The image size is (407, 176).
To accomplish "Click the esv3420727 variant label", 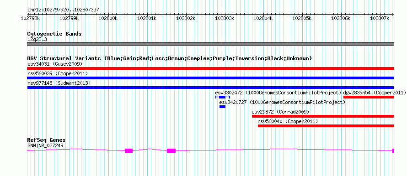I will coord(283,102).
